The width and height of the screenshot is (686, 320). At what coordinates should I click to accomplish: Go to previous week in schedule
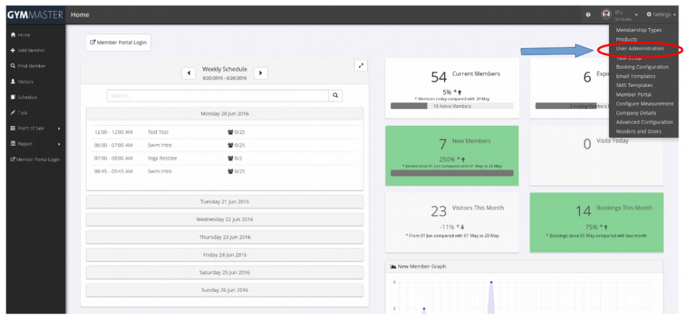(x=189, y=73)
